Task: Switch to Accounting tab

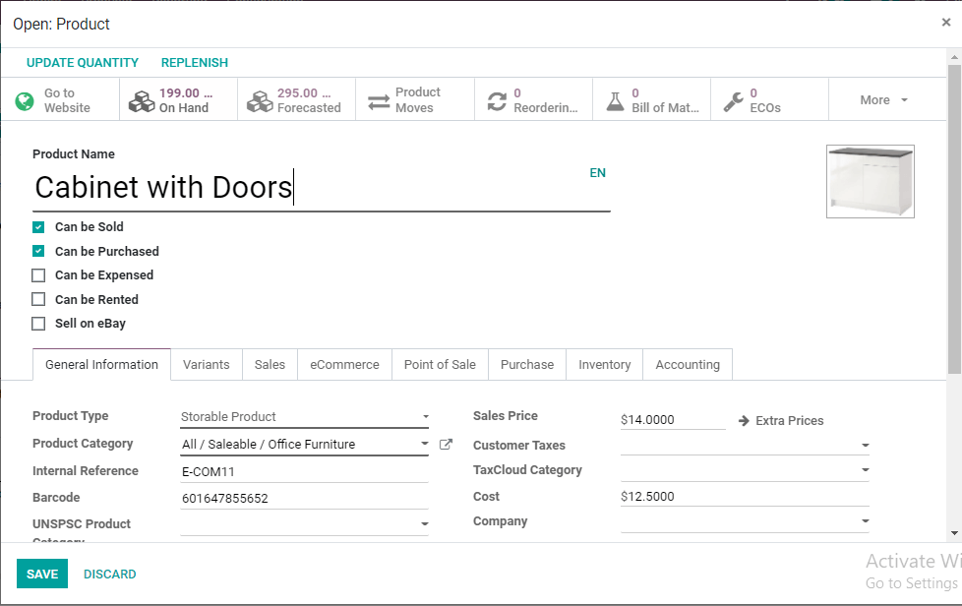Action: point(688,364)
